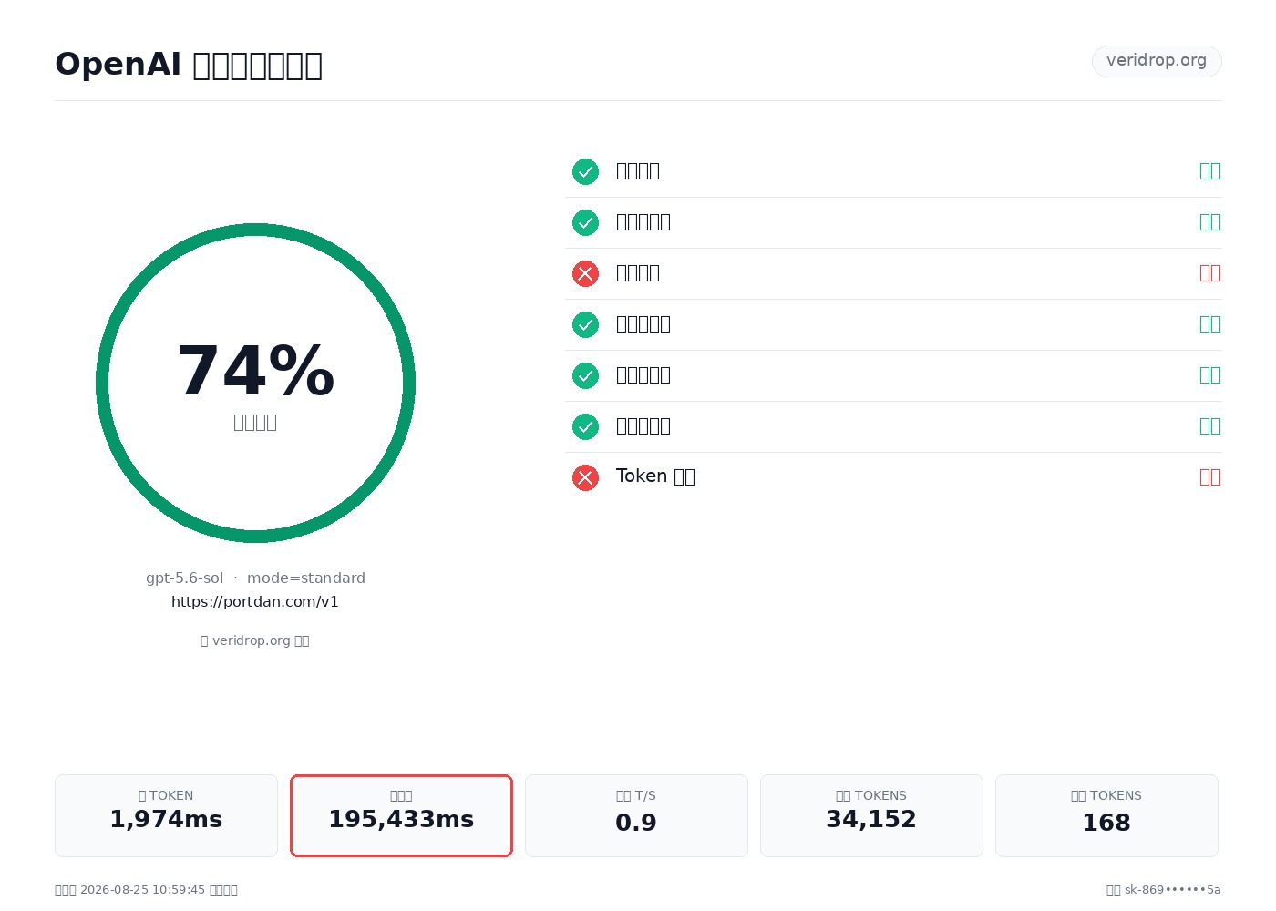Select the 1,974ms first TOKEN card

pos(166,815)
